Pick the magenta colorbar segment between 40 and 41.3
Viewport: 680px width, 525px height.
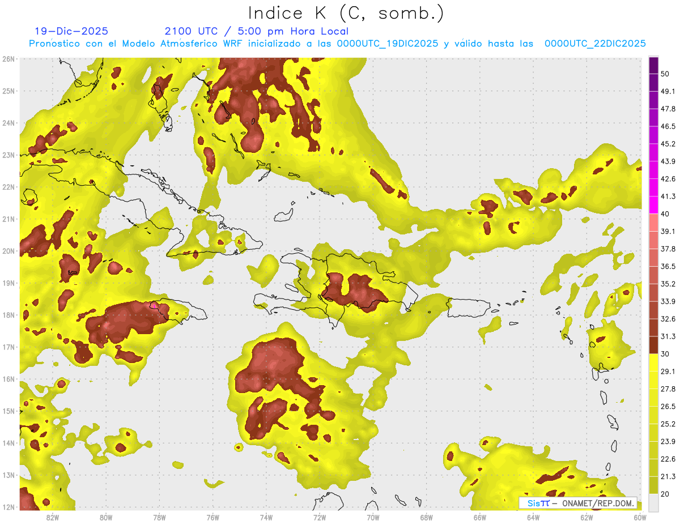click(x=653, y=205)
